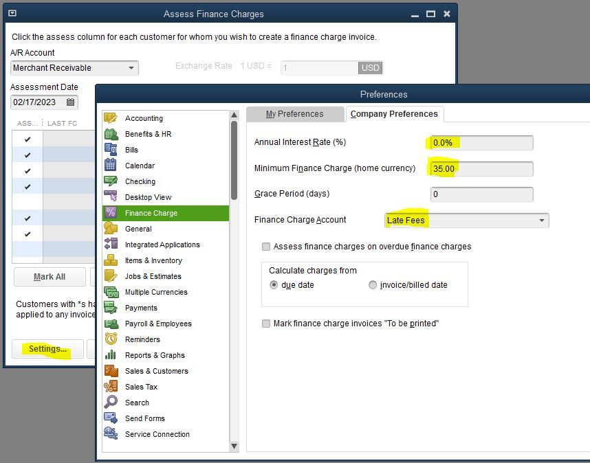Viewport: 590px width, 463px height.
Task: Check Mark finance charge invoices To be printed
Action: point(266,324)
